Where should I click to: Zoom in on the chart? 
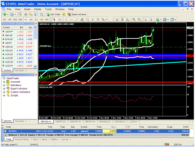pos(134,19)
